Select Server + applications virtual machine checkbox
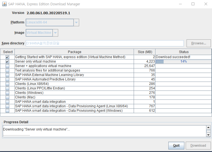The width and height of the screenshot is (212, 152). coord(8,66)
